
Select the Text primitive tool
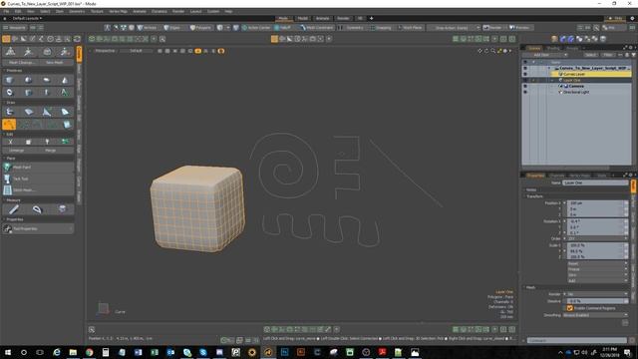click(65, 93)
